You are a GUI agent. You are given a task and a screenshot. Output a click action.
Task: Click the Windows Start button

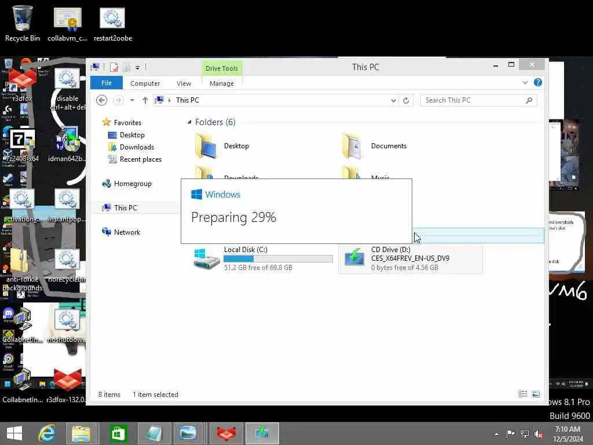pyautogui.click(x=14, y=433)
